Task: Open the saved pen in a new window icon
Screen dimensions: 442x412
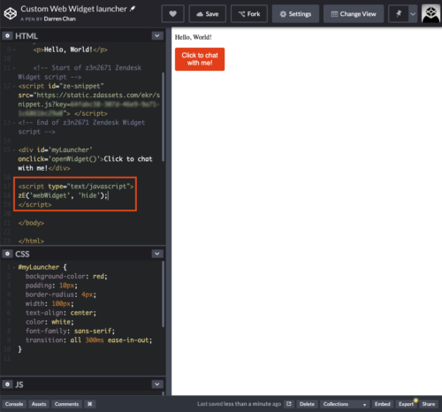Action: pyautogui.click(x=289, y=404)
